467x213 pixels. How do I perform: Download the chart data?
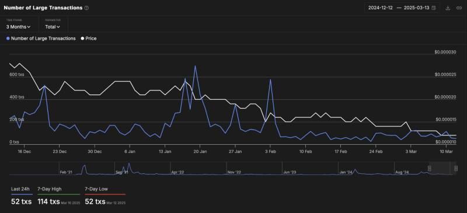click(x=447, y=8)
